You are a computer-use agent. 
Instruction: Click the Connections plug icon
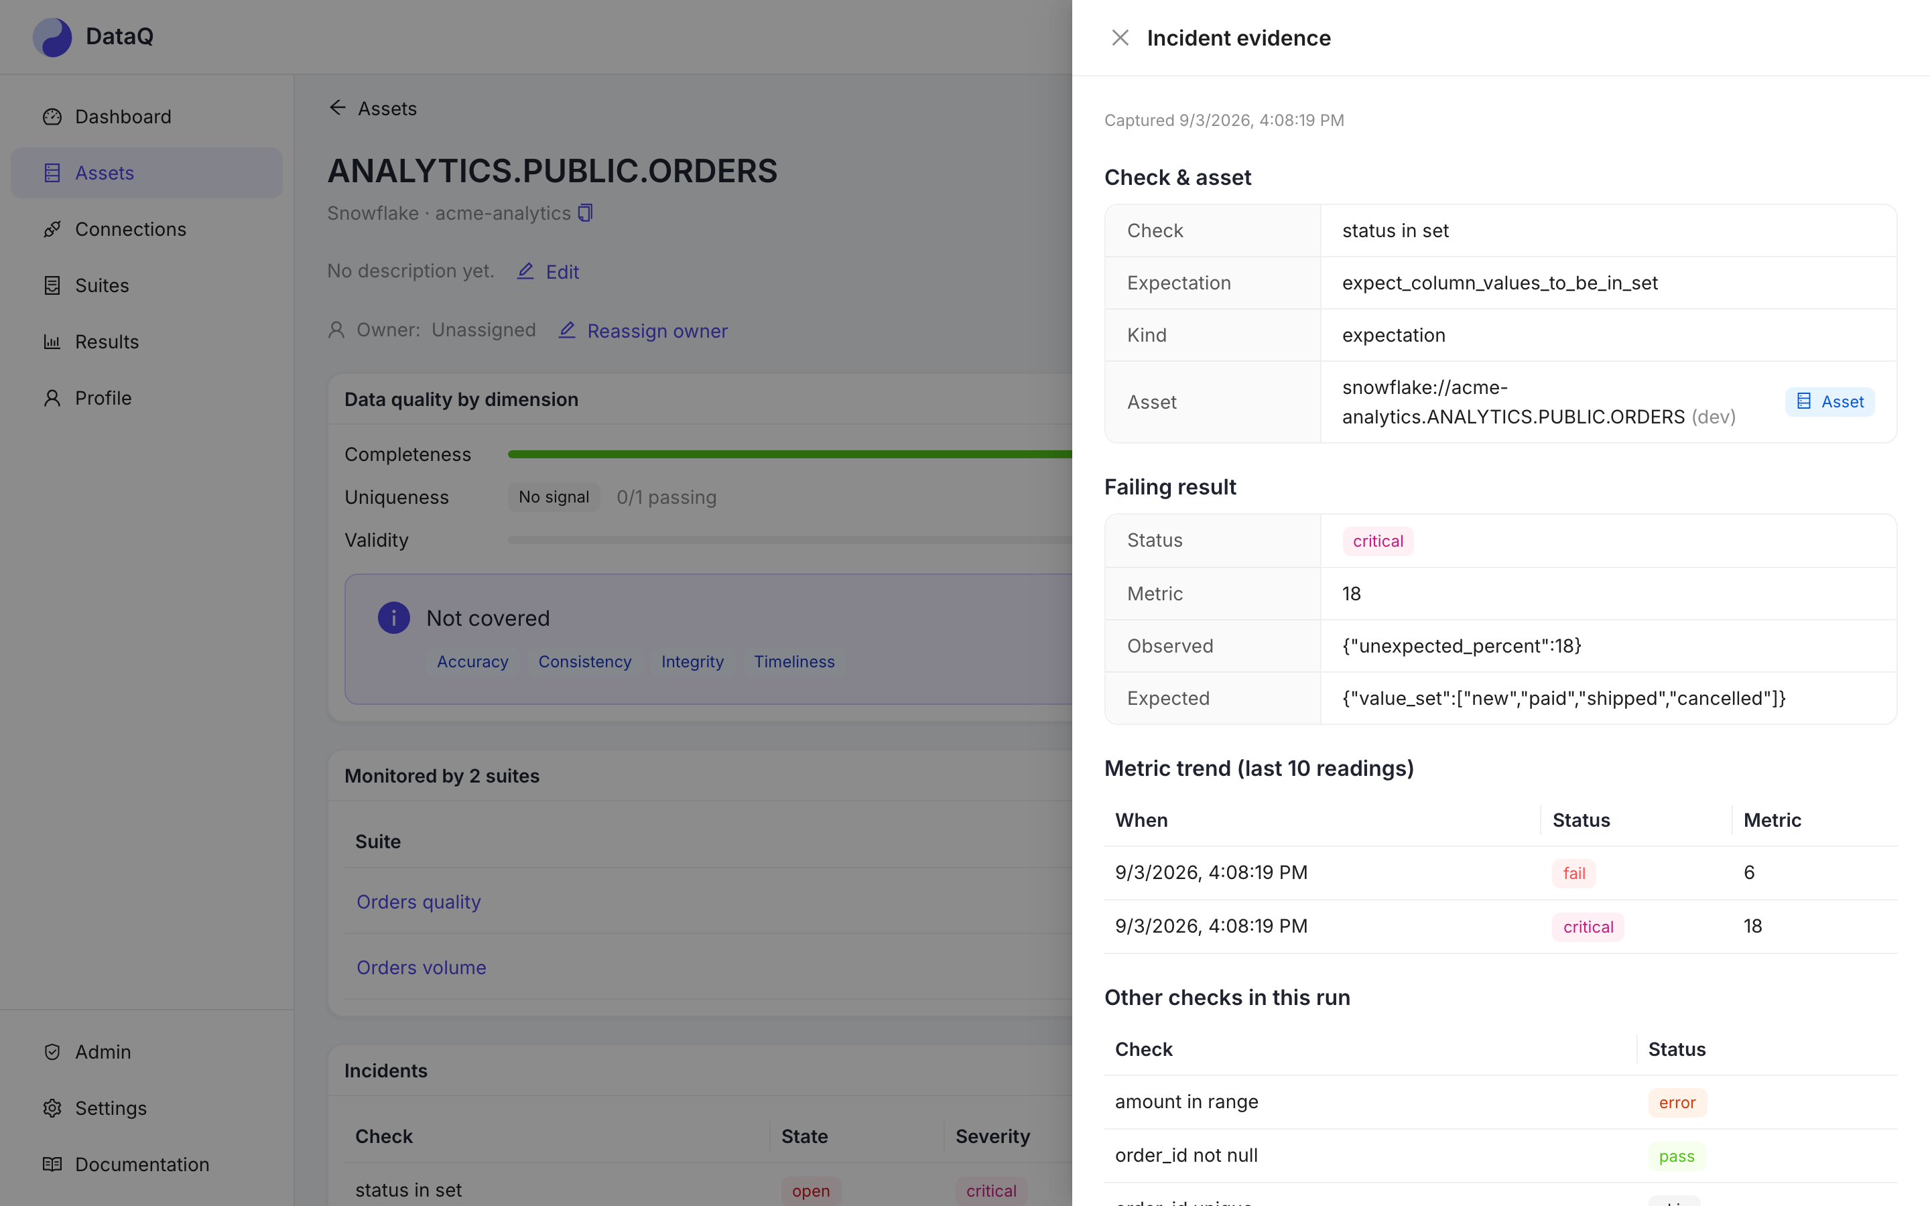tap(52, 229)
